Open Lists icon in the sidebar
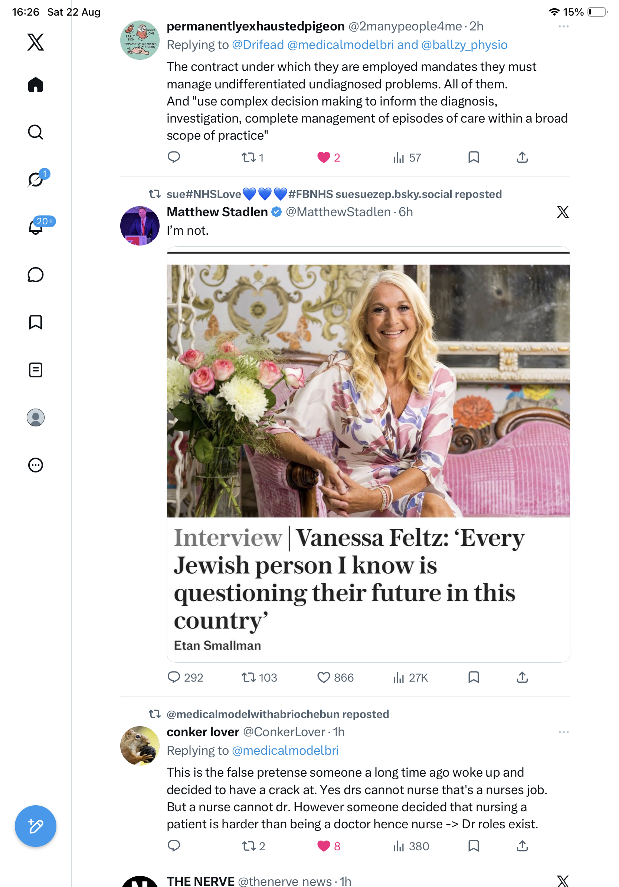The width and height of the screenshot is (619, 887). pos(36,370)
